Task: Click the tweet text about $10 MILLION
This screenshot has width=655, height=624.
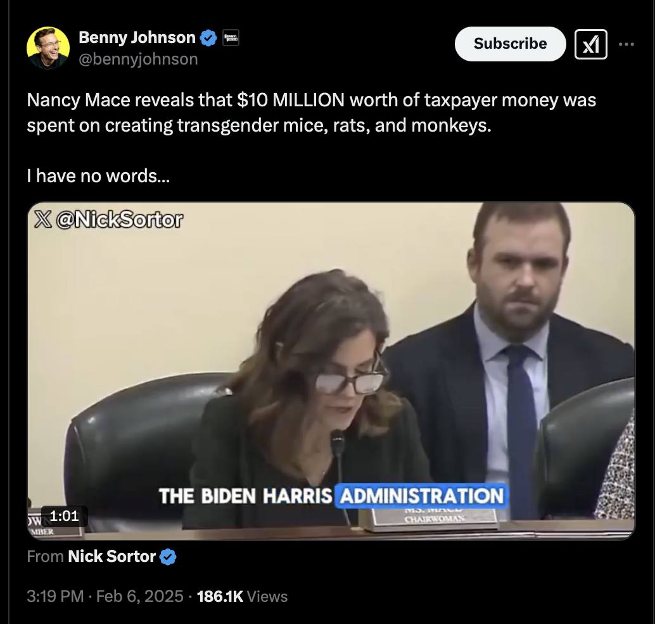Action: pyautogui.click(x=311, y=113)
